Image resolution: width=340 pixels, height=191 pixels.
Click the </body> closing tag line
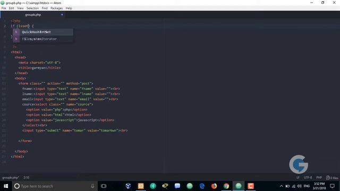[21, 151]
